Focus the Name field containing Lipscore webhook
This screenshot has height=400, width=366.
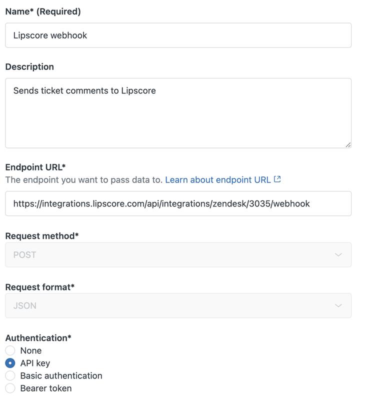(x=178, y=35)
